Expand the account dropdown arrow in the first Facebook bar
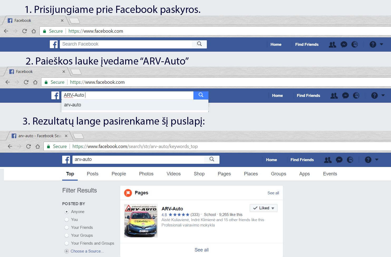The image size is (391, 257). point(382,44)
